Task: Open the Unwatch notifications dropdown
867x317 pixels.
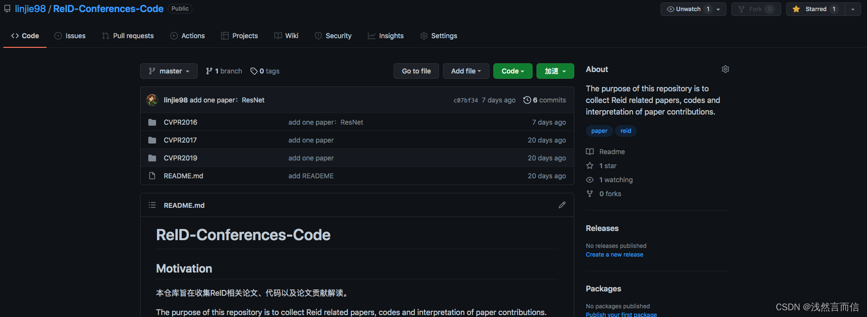Action: [693, 9]
